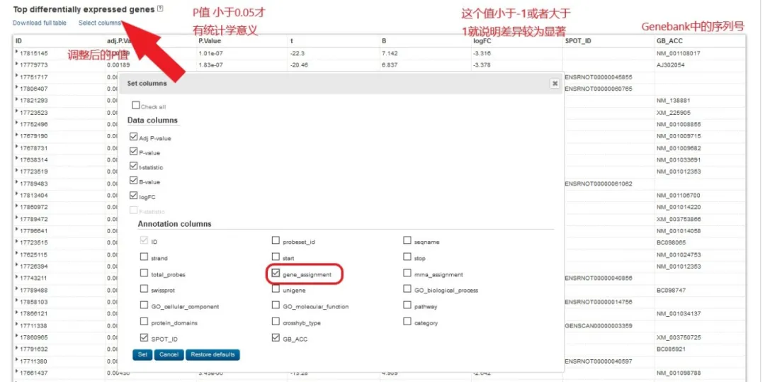
Task: Tick the Check all checkbox
Action: click(135, 106)
